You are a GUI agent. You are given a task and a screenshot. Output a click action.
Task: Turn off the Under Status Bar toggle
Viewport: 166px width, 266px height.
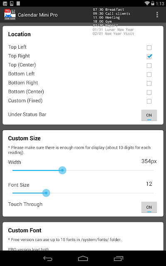coord(149,115)
